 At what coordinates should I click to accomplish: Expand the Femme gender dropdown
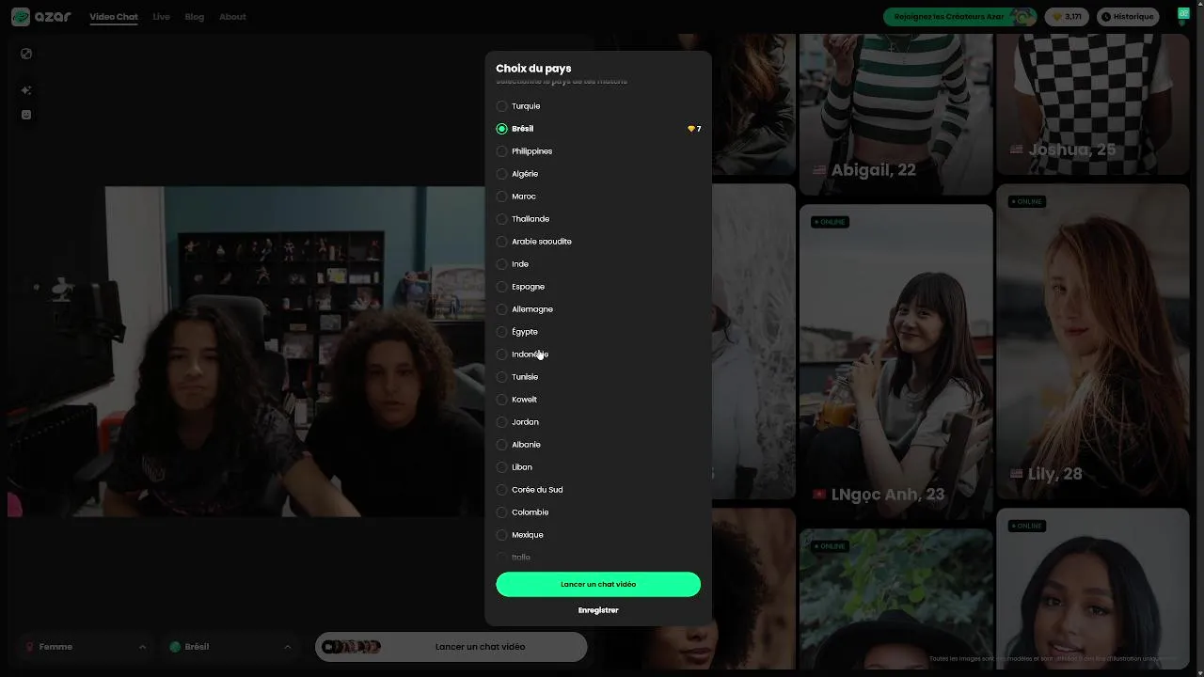click(x=85, y=647)
